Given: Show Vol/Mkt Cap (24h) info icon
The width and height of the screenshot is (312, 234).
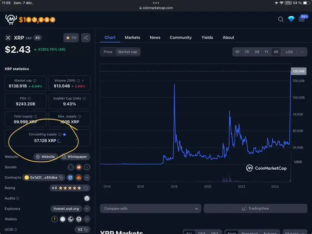Looking at the screenshot, I should pos(84,98).
